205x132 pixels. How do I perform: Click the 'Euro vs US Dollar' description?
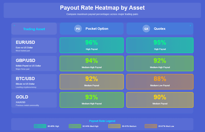(x=24, y=48)
